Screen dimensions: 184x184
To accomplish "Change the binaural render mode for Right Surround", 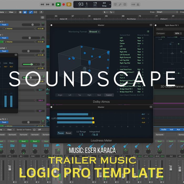I will pos(140,57).
